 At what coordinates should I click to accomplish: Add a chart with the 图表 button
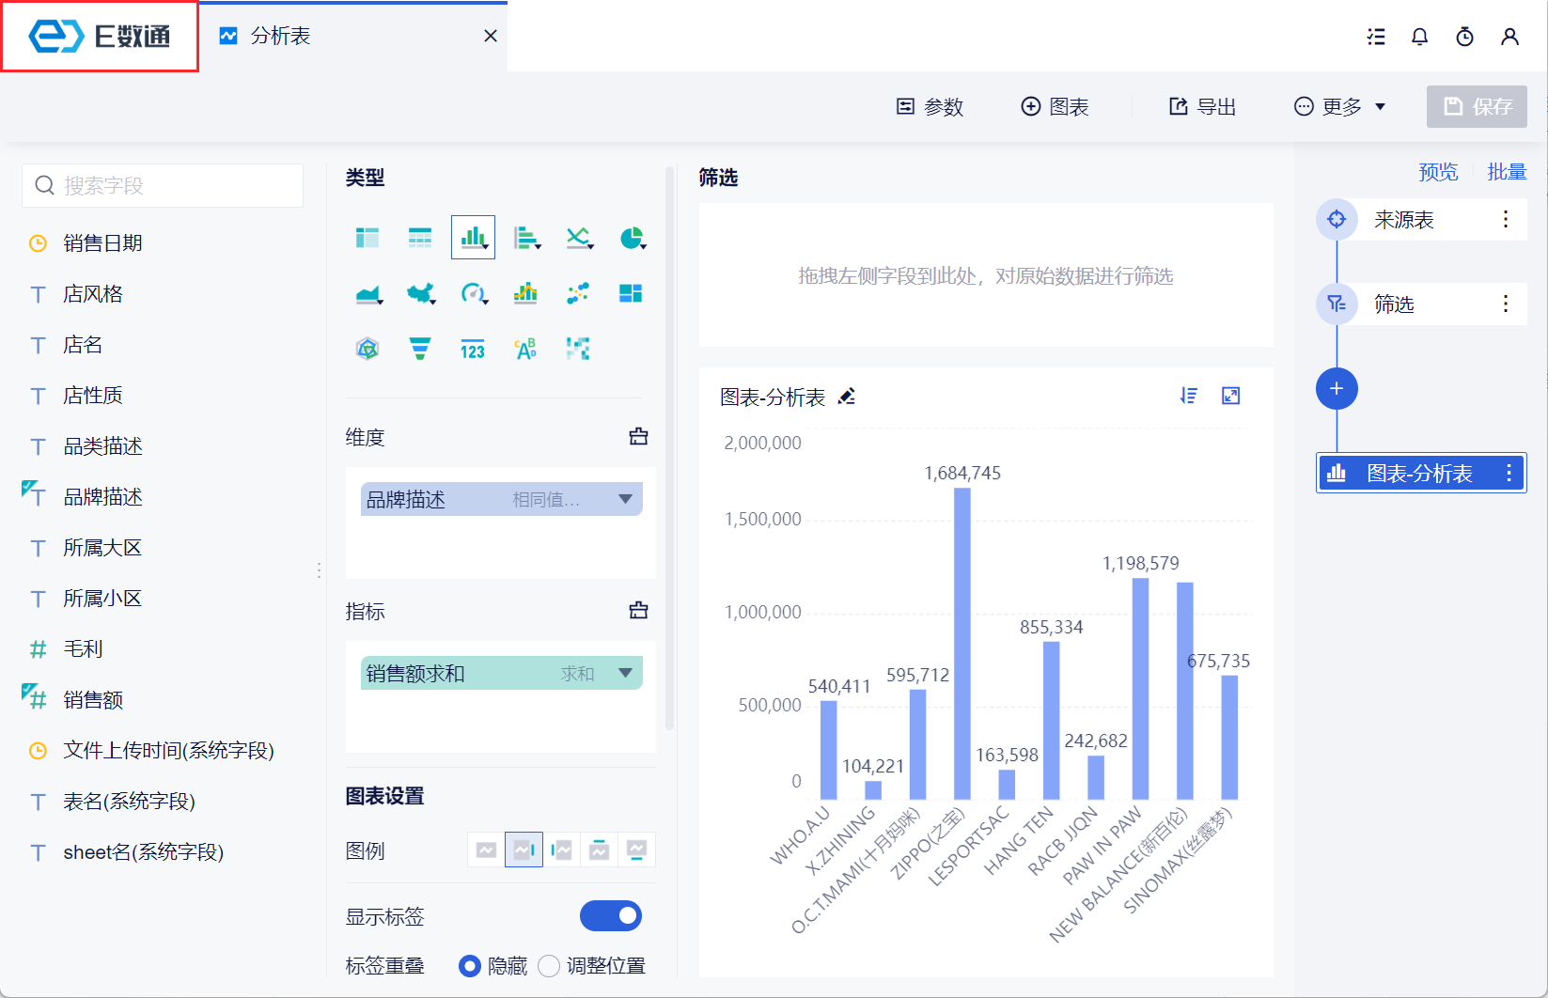[1055, 107]
